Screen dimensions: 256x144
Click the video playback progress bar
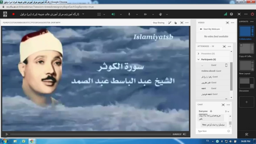pos(90,134)
